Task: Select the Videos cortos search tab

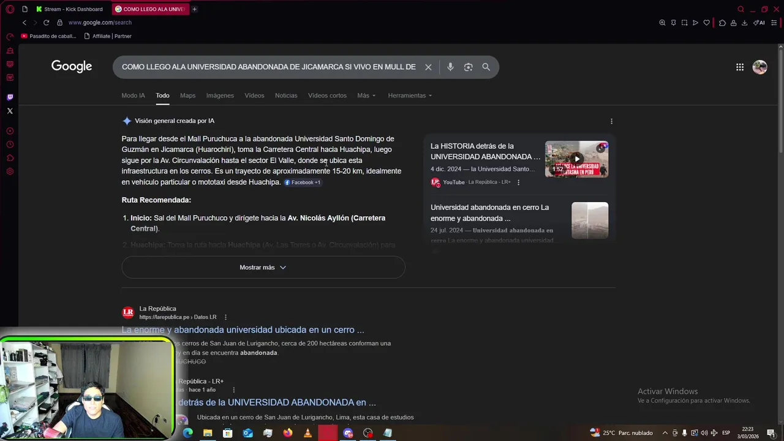Action: coord(327,96)
